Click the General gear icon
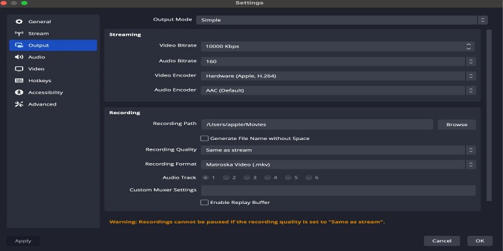 click(x=19, y=21)
